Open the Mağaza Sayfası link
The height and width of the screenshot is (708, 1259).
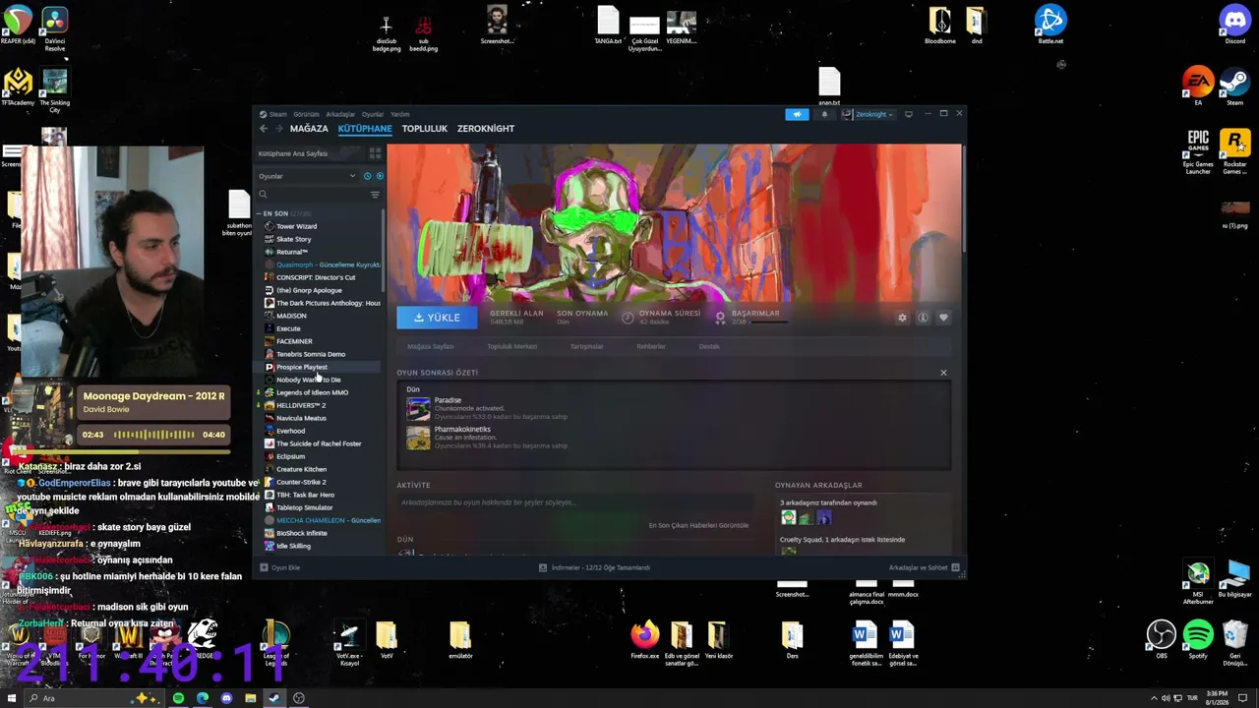click(430, 346)
